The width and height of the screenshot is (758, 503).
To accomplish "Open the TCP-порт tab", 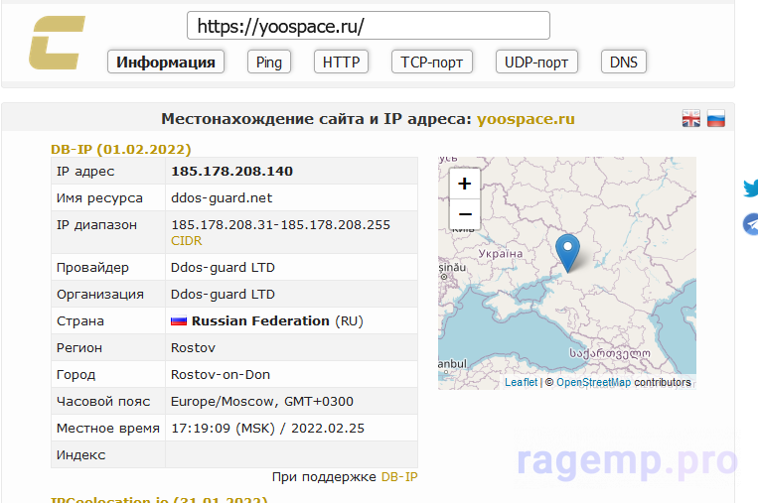I will coord(432,62).
